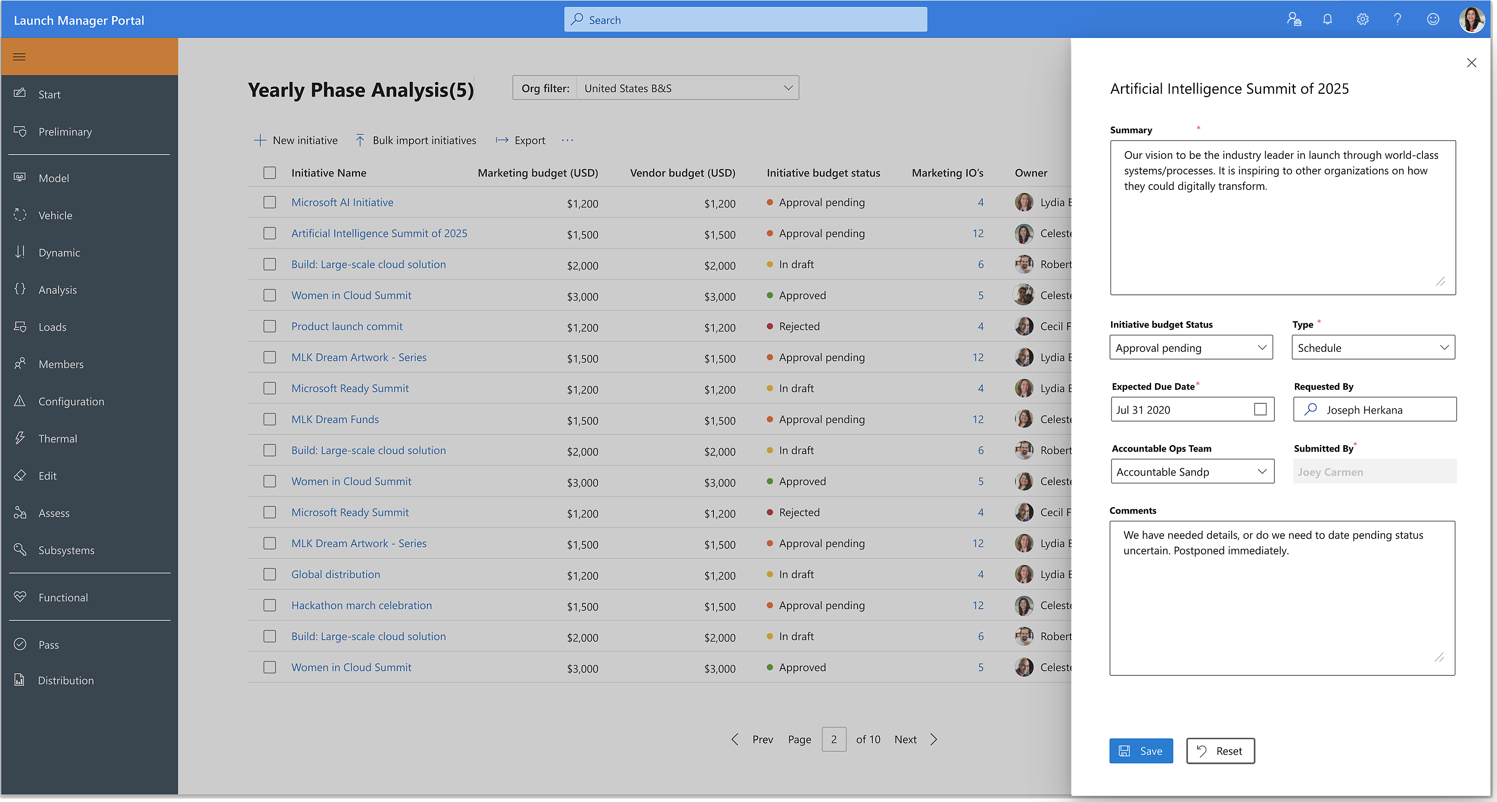Click the Product launch commit link

click(x=347, y=326)
